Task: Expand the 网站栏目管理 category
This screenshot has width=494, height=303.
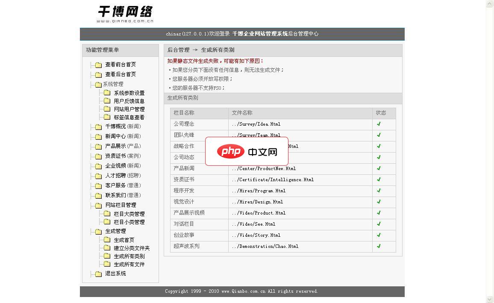Action: click(120, 205)
